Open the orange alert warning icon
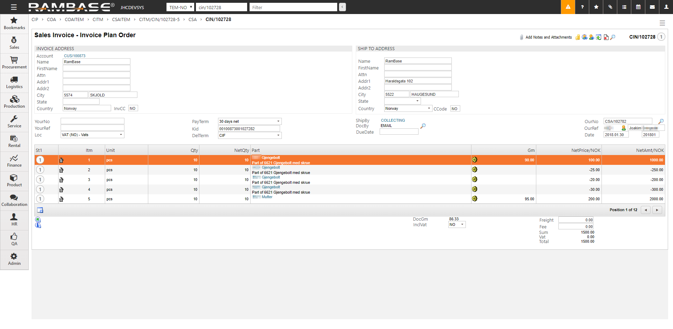Viewport: 673px width, 329px height. (568, 7)
